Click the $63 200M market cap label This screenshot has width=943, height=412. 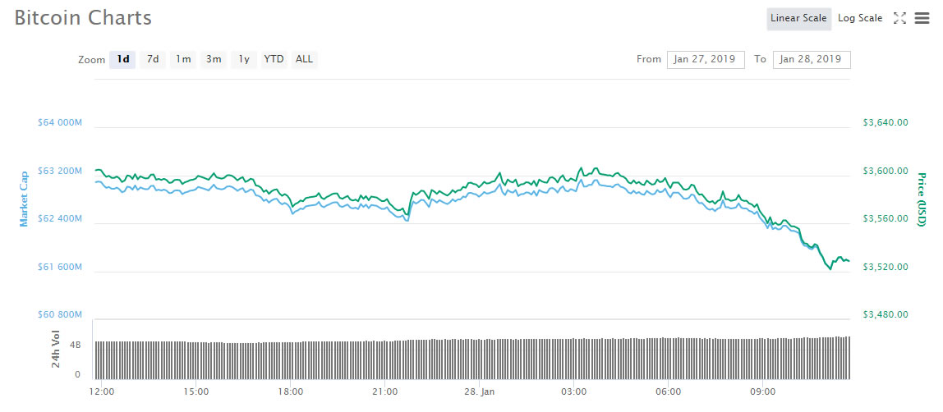click(x=59, y=172)
